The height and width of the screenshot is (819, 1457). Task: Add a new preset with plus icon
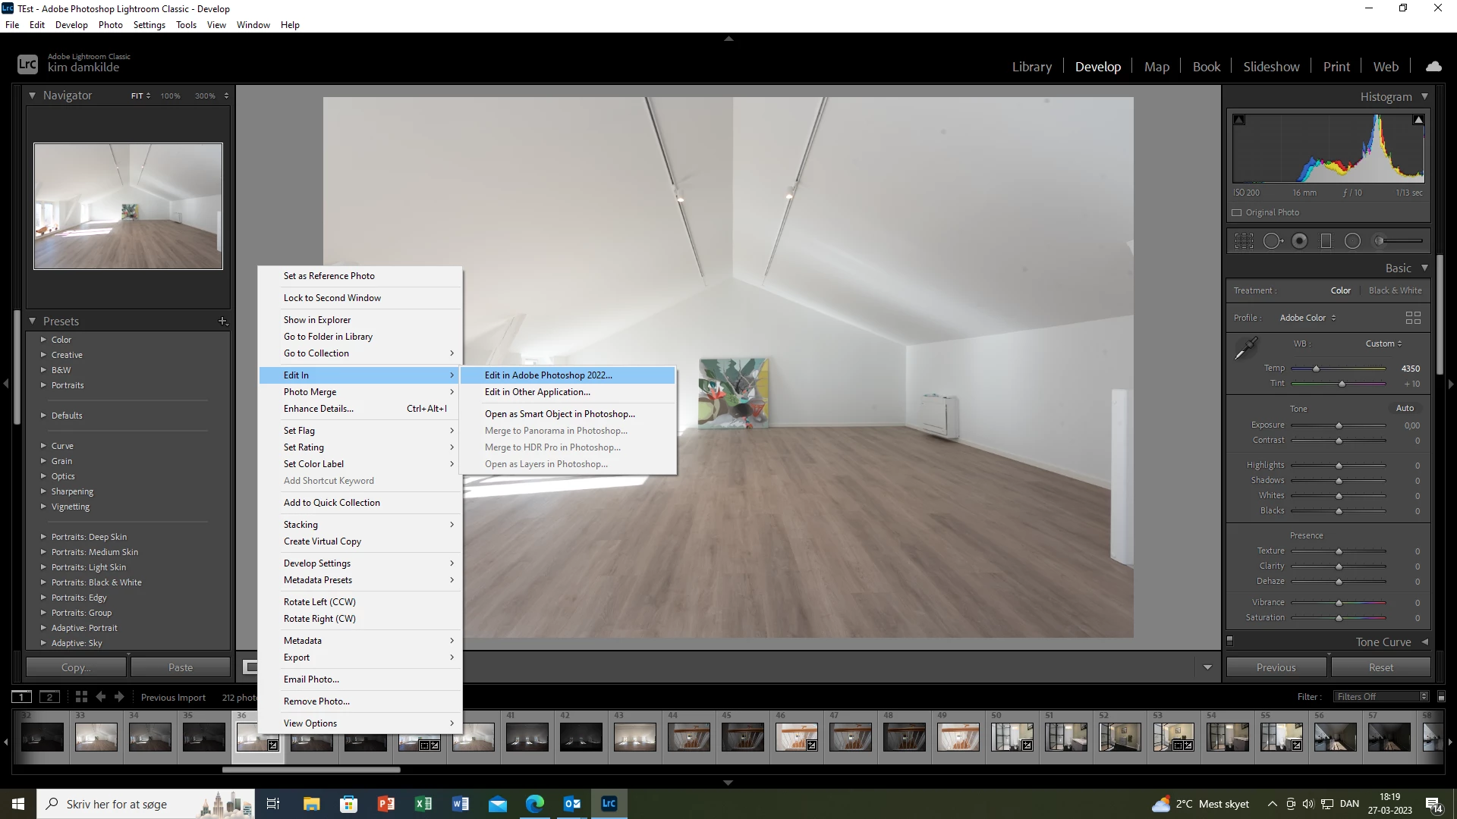[223, 322]
